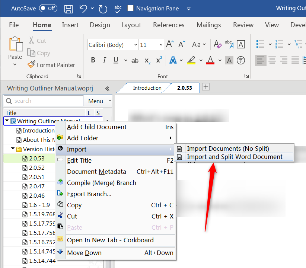
Task: Open Add Folder submenu
Action: click(x=116, y=138)
